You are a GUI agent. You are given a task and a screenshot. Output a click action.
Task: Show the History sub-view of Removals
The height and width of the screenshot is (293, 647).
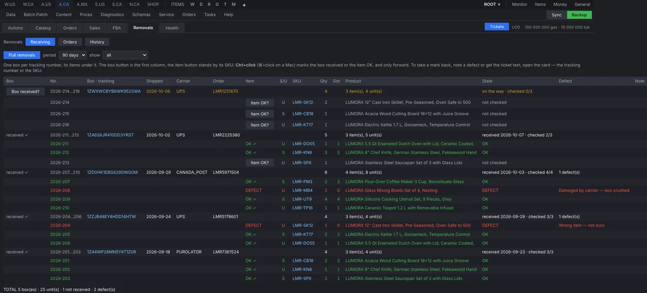click(x=97, y=42)
